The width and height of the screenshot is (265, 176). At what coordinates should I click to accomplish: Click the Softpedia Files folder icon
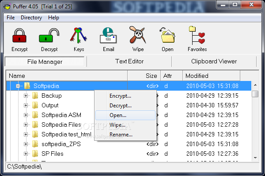(35, 125)
